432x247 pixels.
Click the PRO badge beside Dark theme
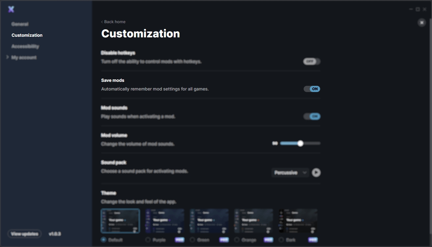pos(313,240)
